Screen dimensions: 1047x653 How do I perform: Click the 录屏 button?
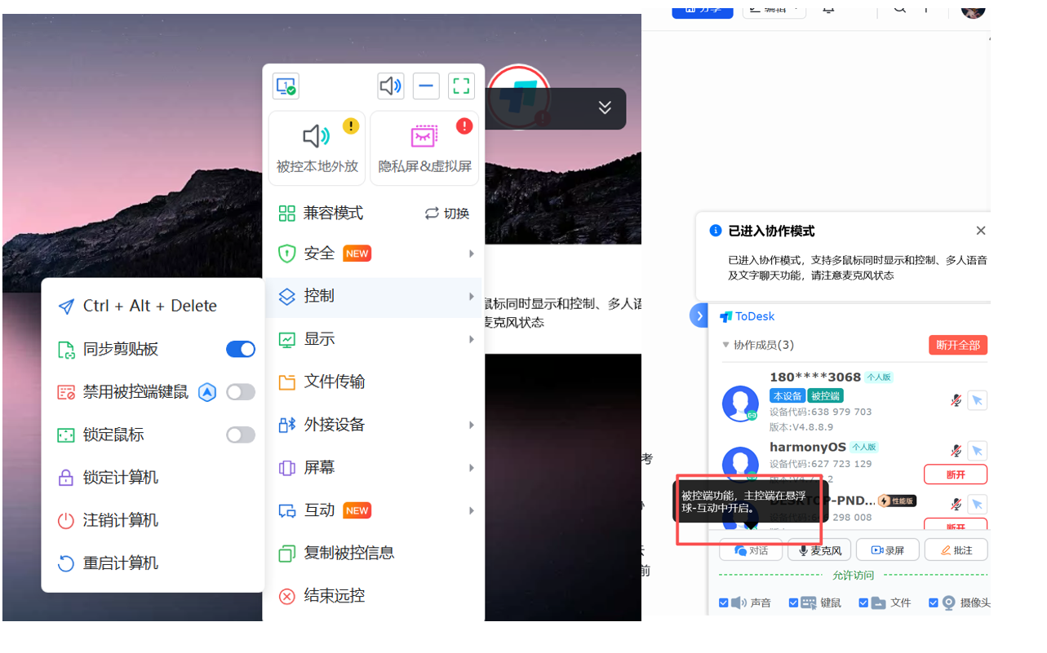[x=888, y=550]
